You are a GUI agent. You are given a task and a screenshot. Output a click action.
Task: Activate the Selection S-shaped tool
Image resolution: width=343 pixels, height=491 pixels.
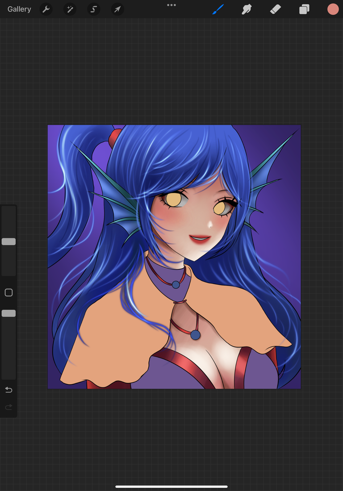tap(94, 9)
